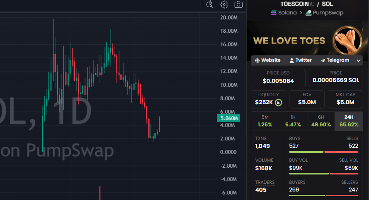This screenshot has height=200, width=369.
Task: Click the SELLS 522 count
Action: [353, 146]
